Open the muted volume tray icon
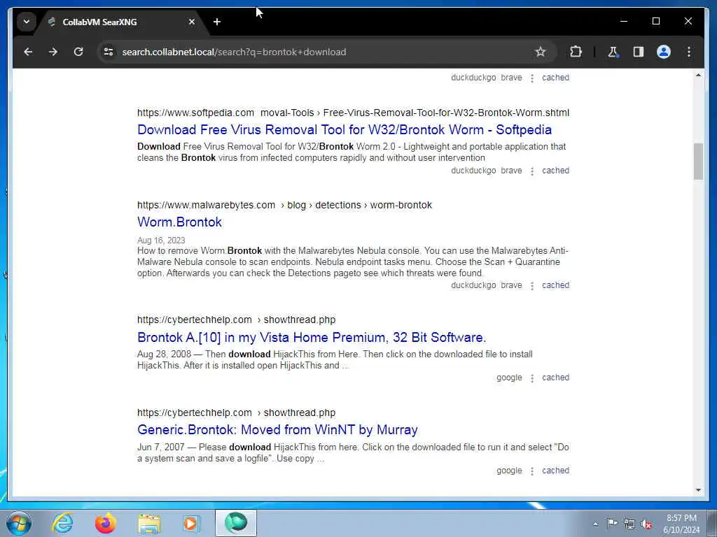The width and height of the screenshot is (717, 537). [x=646, y=524]
